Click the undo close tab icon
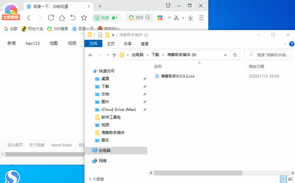Image resolution: width=295 pixels, height=183 pixels. [x=73, y=18]
